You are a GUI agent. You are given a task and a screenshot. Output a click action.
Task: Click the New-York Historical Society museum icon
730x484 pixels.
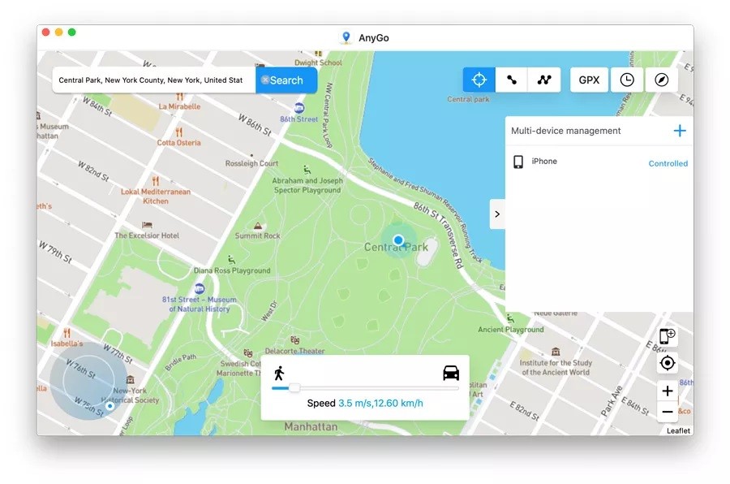(x=131, y=379)
